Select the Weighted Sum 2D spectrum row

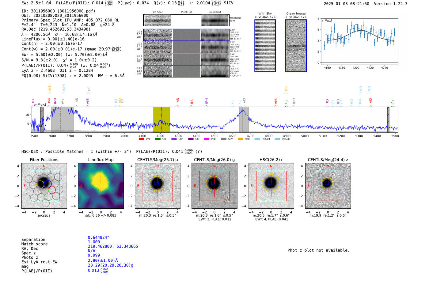click(x=186, y=20)
